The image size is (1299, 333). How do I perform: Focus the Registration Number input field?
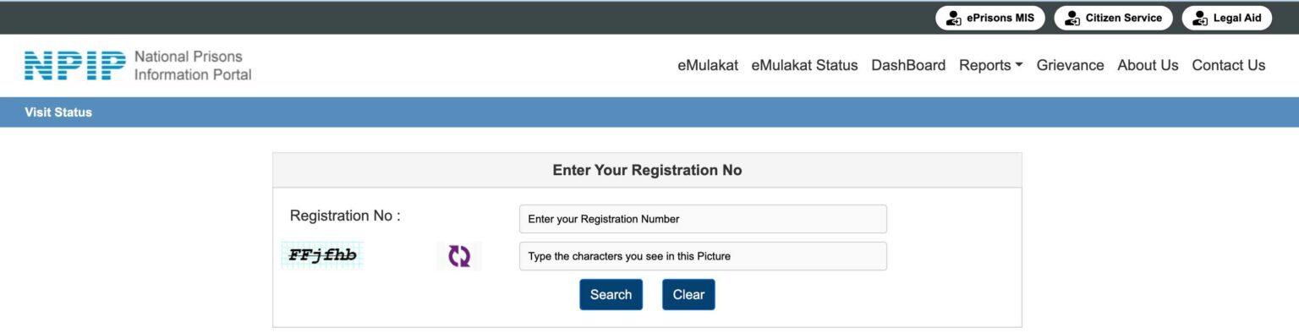(x=703, y=219)
